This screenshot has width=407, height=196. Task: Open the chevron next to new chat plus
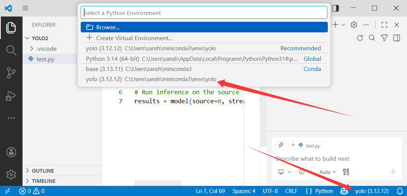[x=343, y=25]
